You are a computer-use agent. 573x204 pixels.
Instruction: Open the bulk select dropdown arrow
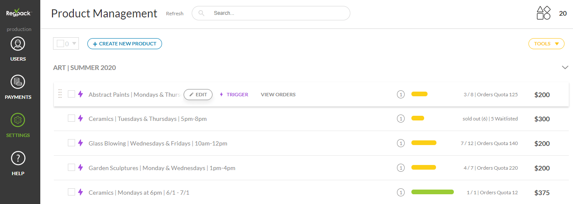(74, 44)
